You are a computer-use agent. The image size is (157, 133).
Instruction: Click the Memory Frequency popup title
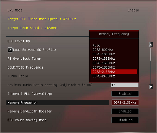click(x=114, y=34)
